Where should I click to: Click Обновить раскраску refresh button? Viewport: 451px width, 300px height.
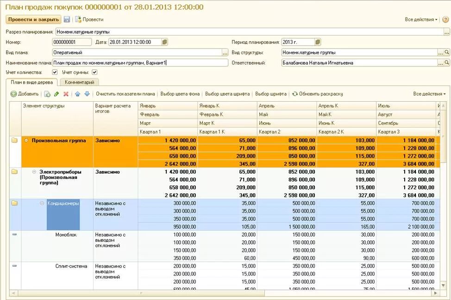[x=318, y=94]
